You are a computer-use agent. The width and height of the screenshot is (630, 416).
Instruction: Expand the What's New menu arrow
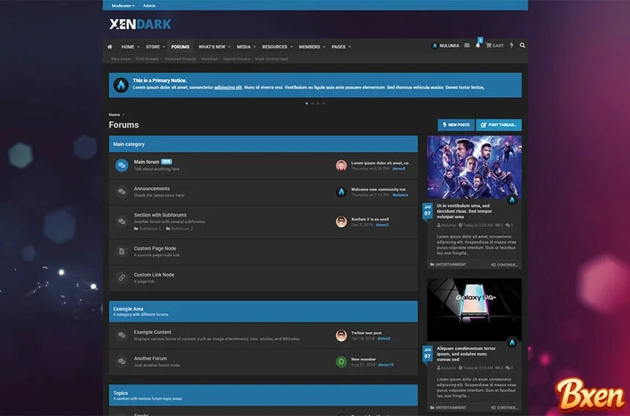[229, 47]
